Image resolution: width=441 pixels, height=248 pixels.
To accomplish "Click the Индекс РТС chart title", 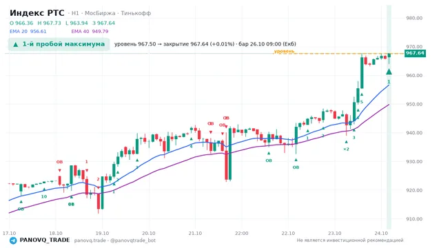I will 37,13.
